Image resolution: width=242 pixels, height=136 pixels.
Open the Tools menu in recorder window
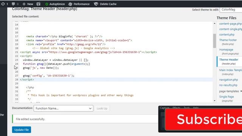click(x=186, y=108)
